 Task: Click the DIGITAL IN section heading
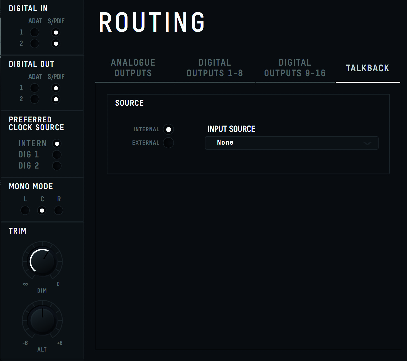[28, 8]
